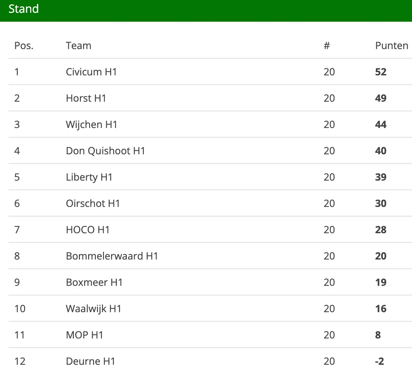Select the Deurne H1 team

pos(91,361)
